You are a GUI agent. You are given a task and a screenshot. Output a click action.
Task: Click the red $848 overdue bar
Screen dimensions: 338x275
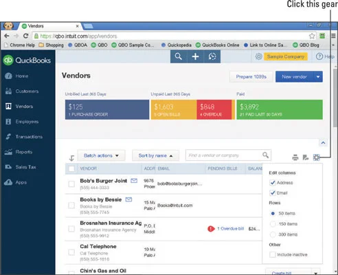(x=214, y=109)
